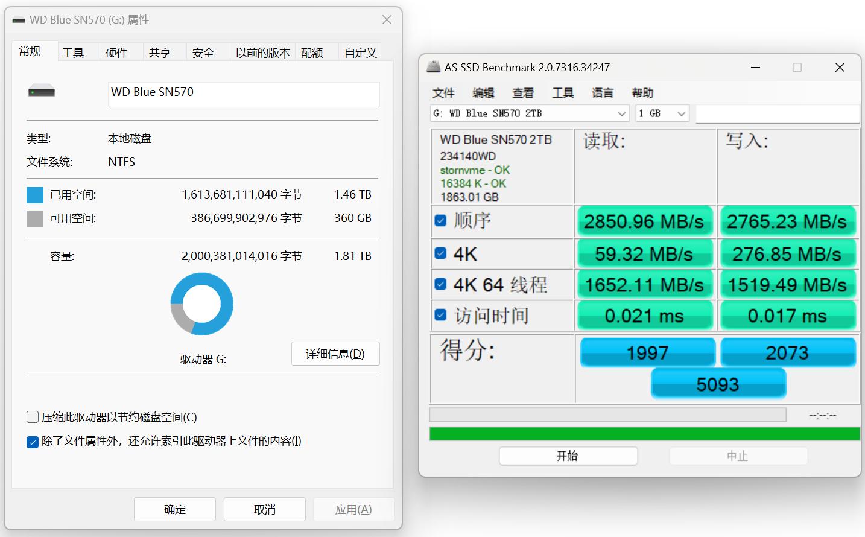The image size is (865, 537).
Task: Uncheck the file content indexing option
Action: point(33,442)
